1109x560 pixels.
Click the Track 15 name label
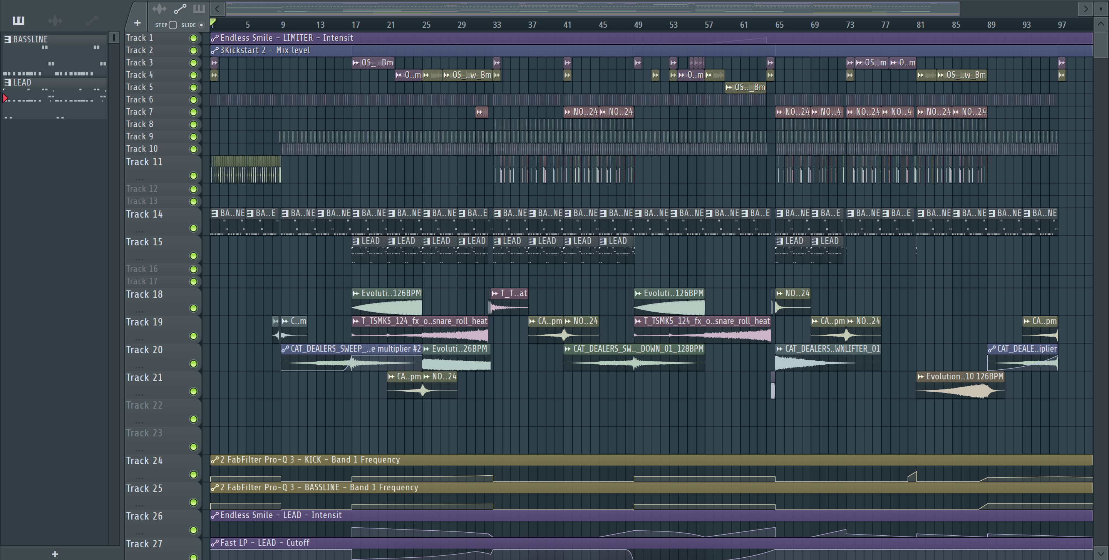(144, 242)
